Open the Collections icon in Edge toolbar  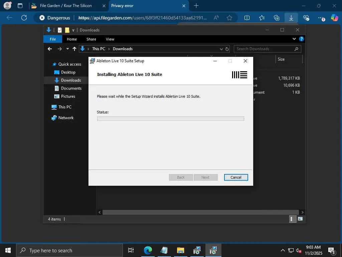(277, 18)
